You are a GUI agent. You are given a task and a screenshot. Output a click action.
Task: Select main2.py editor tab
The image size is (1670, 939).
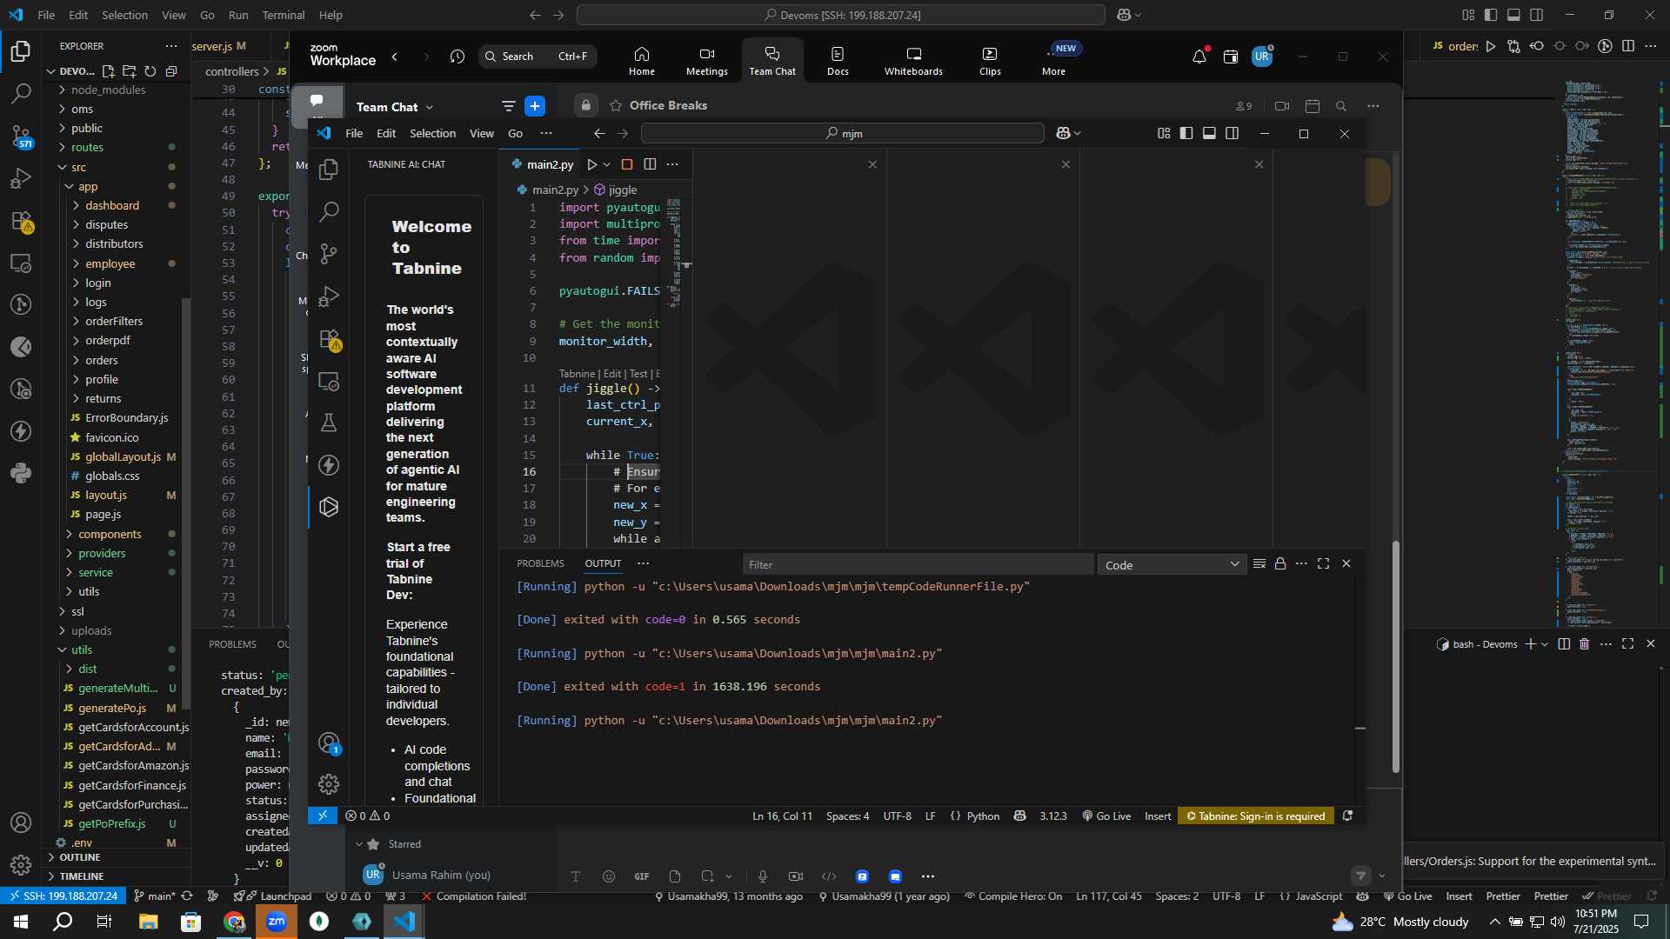(x=543, y=164)
